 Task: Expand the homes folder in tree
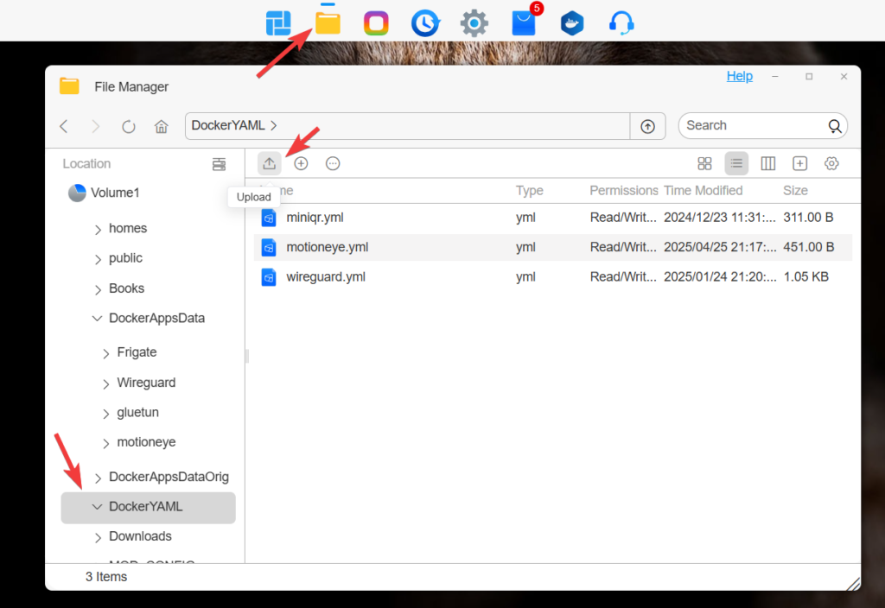98,229
